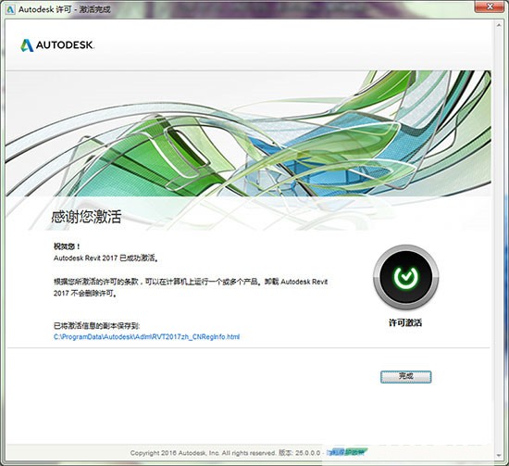Click the window title Autodesk 许可 - 激活完成
This screenshot has width=509, height=466.
click(x=64, y=9)
